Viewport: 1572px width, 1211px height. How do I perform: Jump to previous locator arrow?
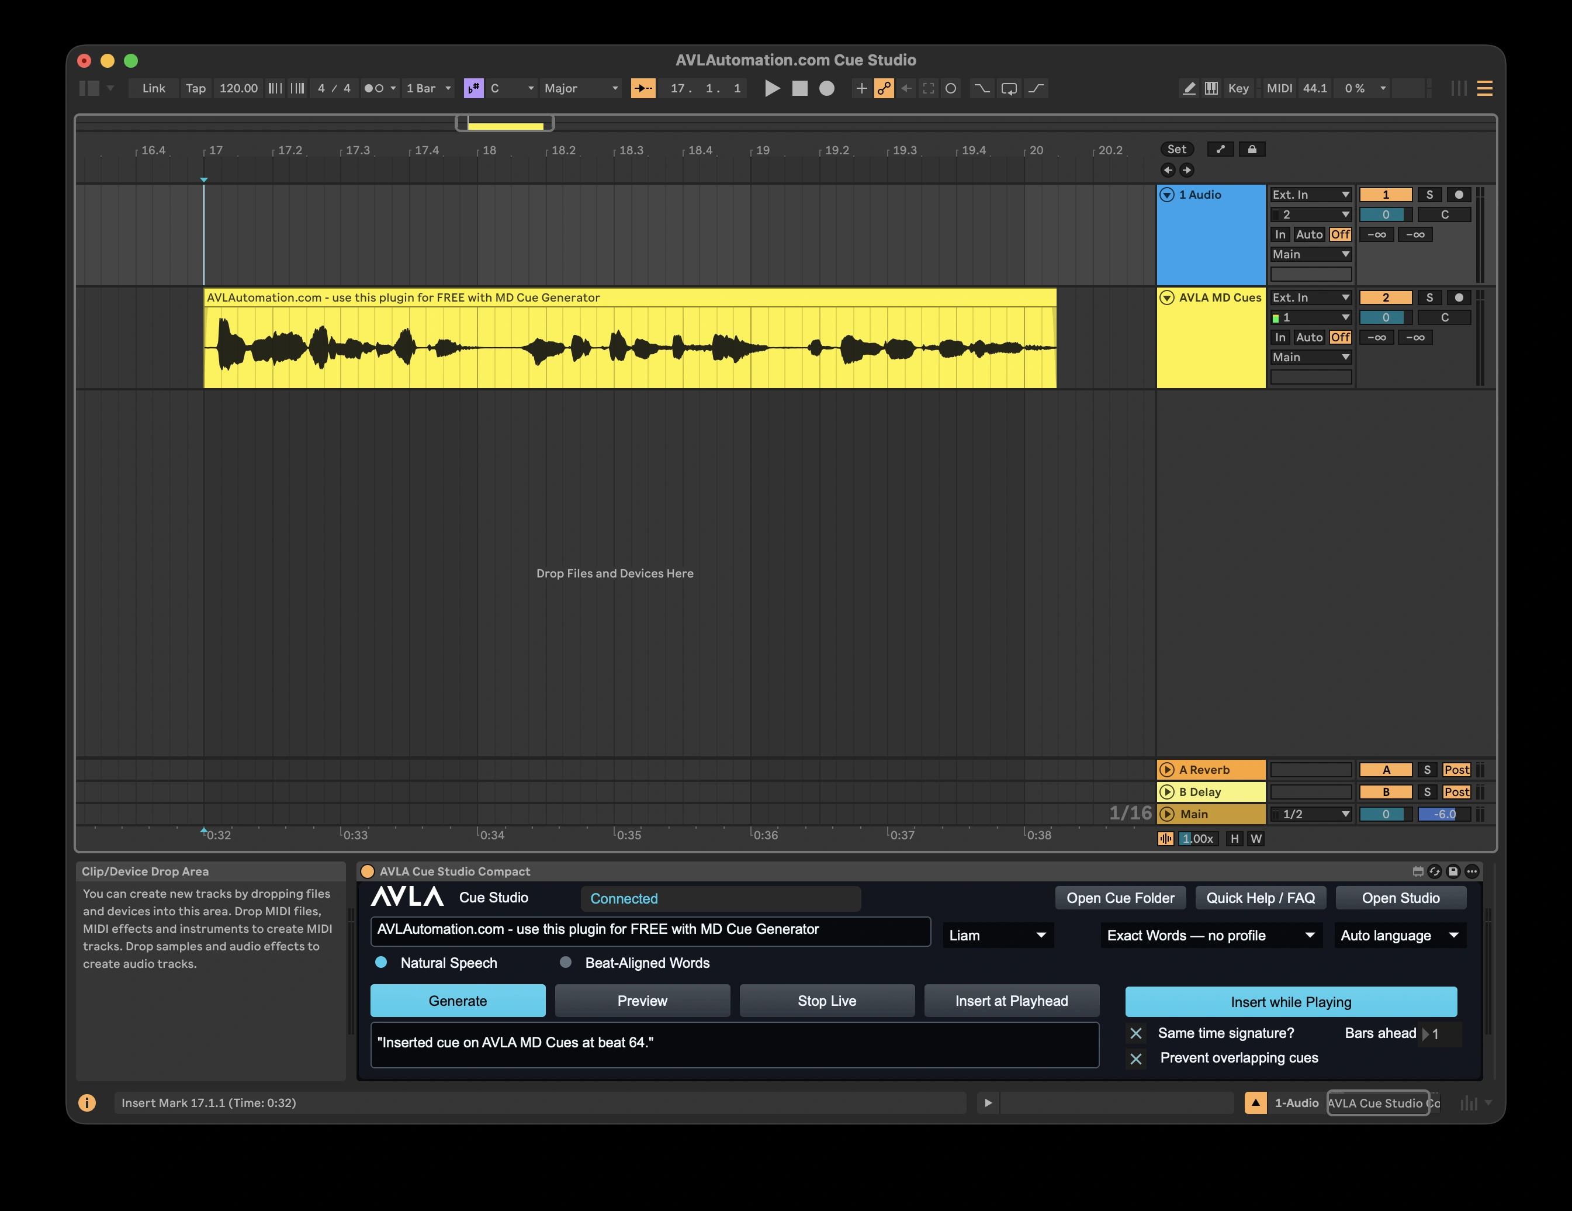pyautogui.click(x=1168, y=171)
